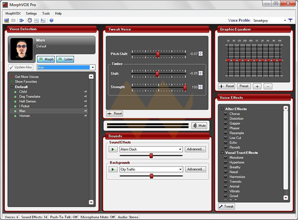Mute the microphone output with Mute button

pos(199,125)
